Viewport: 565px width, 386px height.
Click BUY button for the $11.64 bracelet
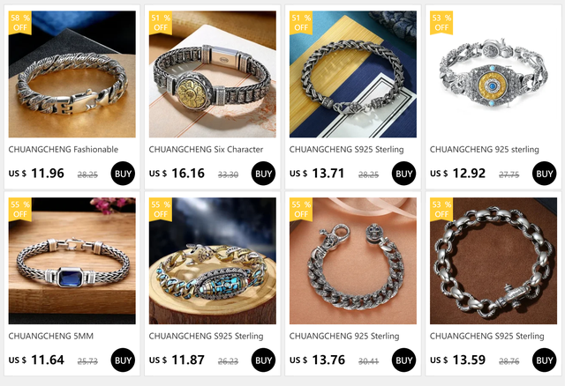click(123, 360)
